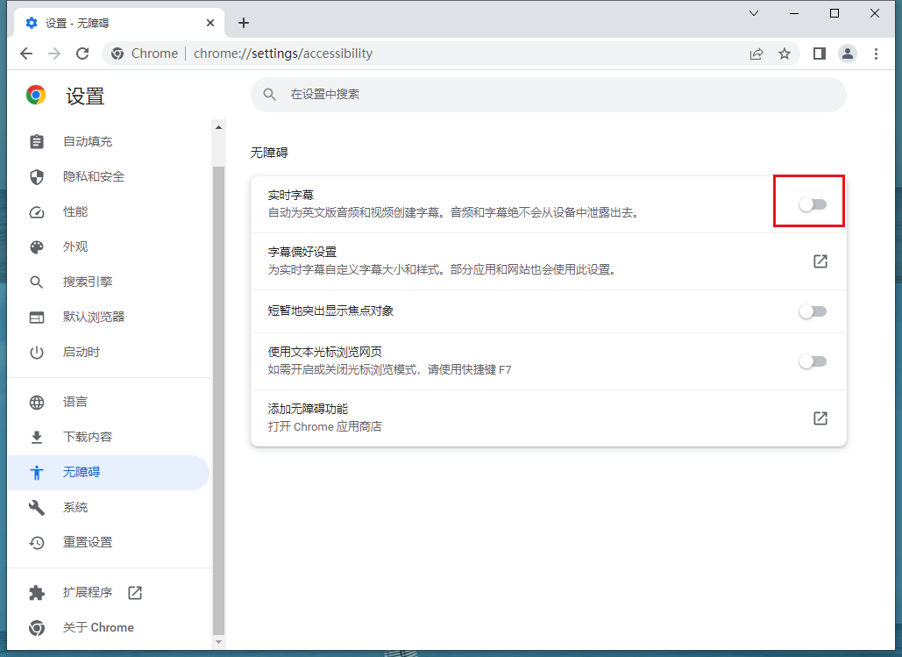This screenshot has width=902, height=657.
Task: Click the browser icon beside 默认浏览器
Action: [37, 318]
